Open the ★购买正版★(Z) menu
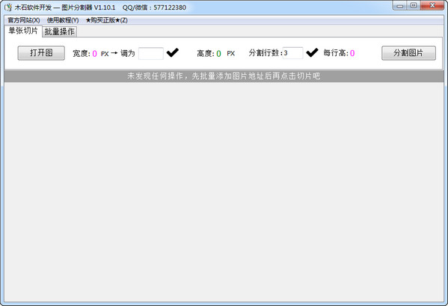The image size is (448, 306). coord(106,20)
